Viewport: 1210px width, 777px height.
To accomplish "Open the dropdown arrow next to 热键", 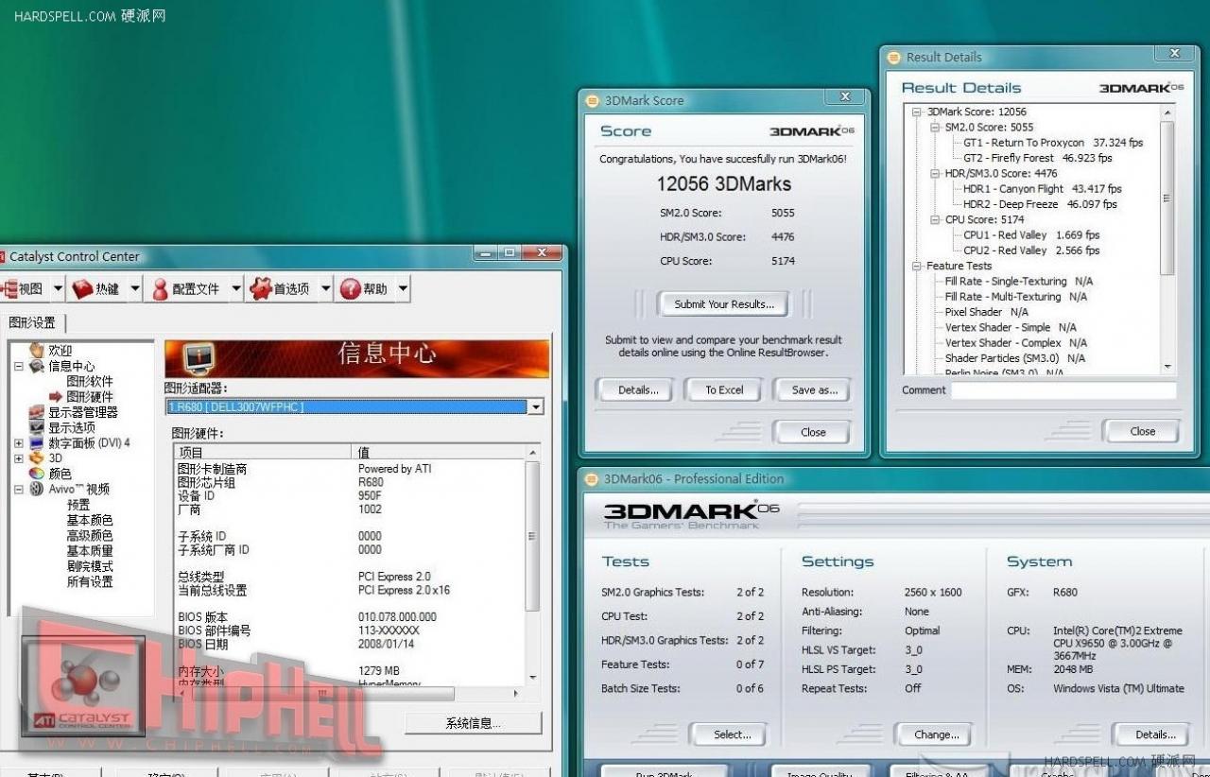I will click(x=135, y=289).
